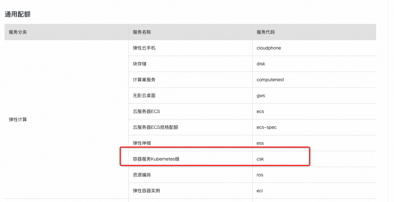The height and width of the screenshot is (202, 394).
Task: Click the ecs-spec service code
Action: pyautogui.click(x=267, y=127)
